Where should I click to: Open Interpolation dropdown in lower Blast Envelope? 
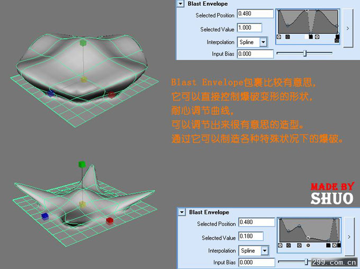point(265,250)
